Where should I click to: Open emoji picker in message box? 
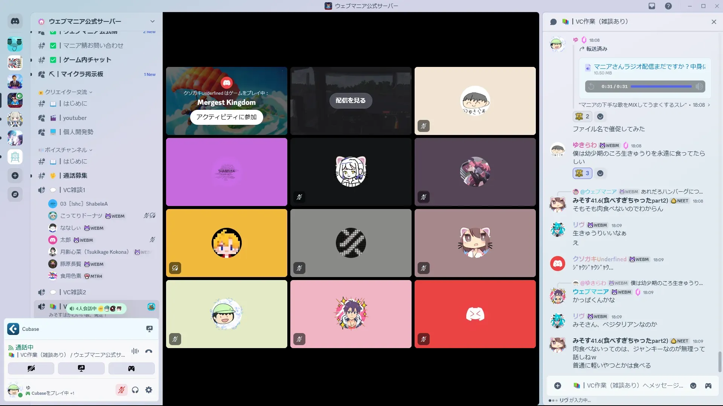pyautogui.click(x=693, y=386)
